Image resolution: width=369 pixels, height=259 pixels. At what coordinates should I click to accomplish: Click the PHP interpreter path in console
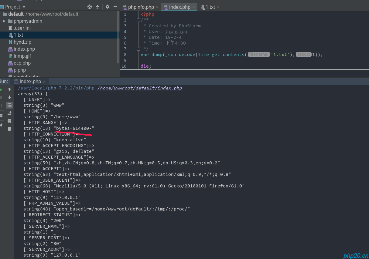[x=56, y=88]
